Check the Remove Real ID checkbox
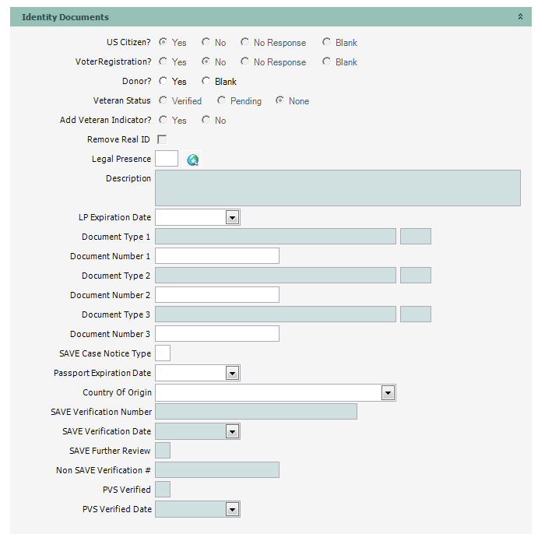559x534 pixels. point(162,140)
